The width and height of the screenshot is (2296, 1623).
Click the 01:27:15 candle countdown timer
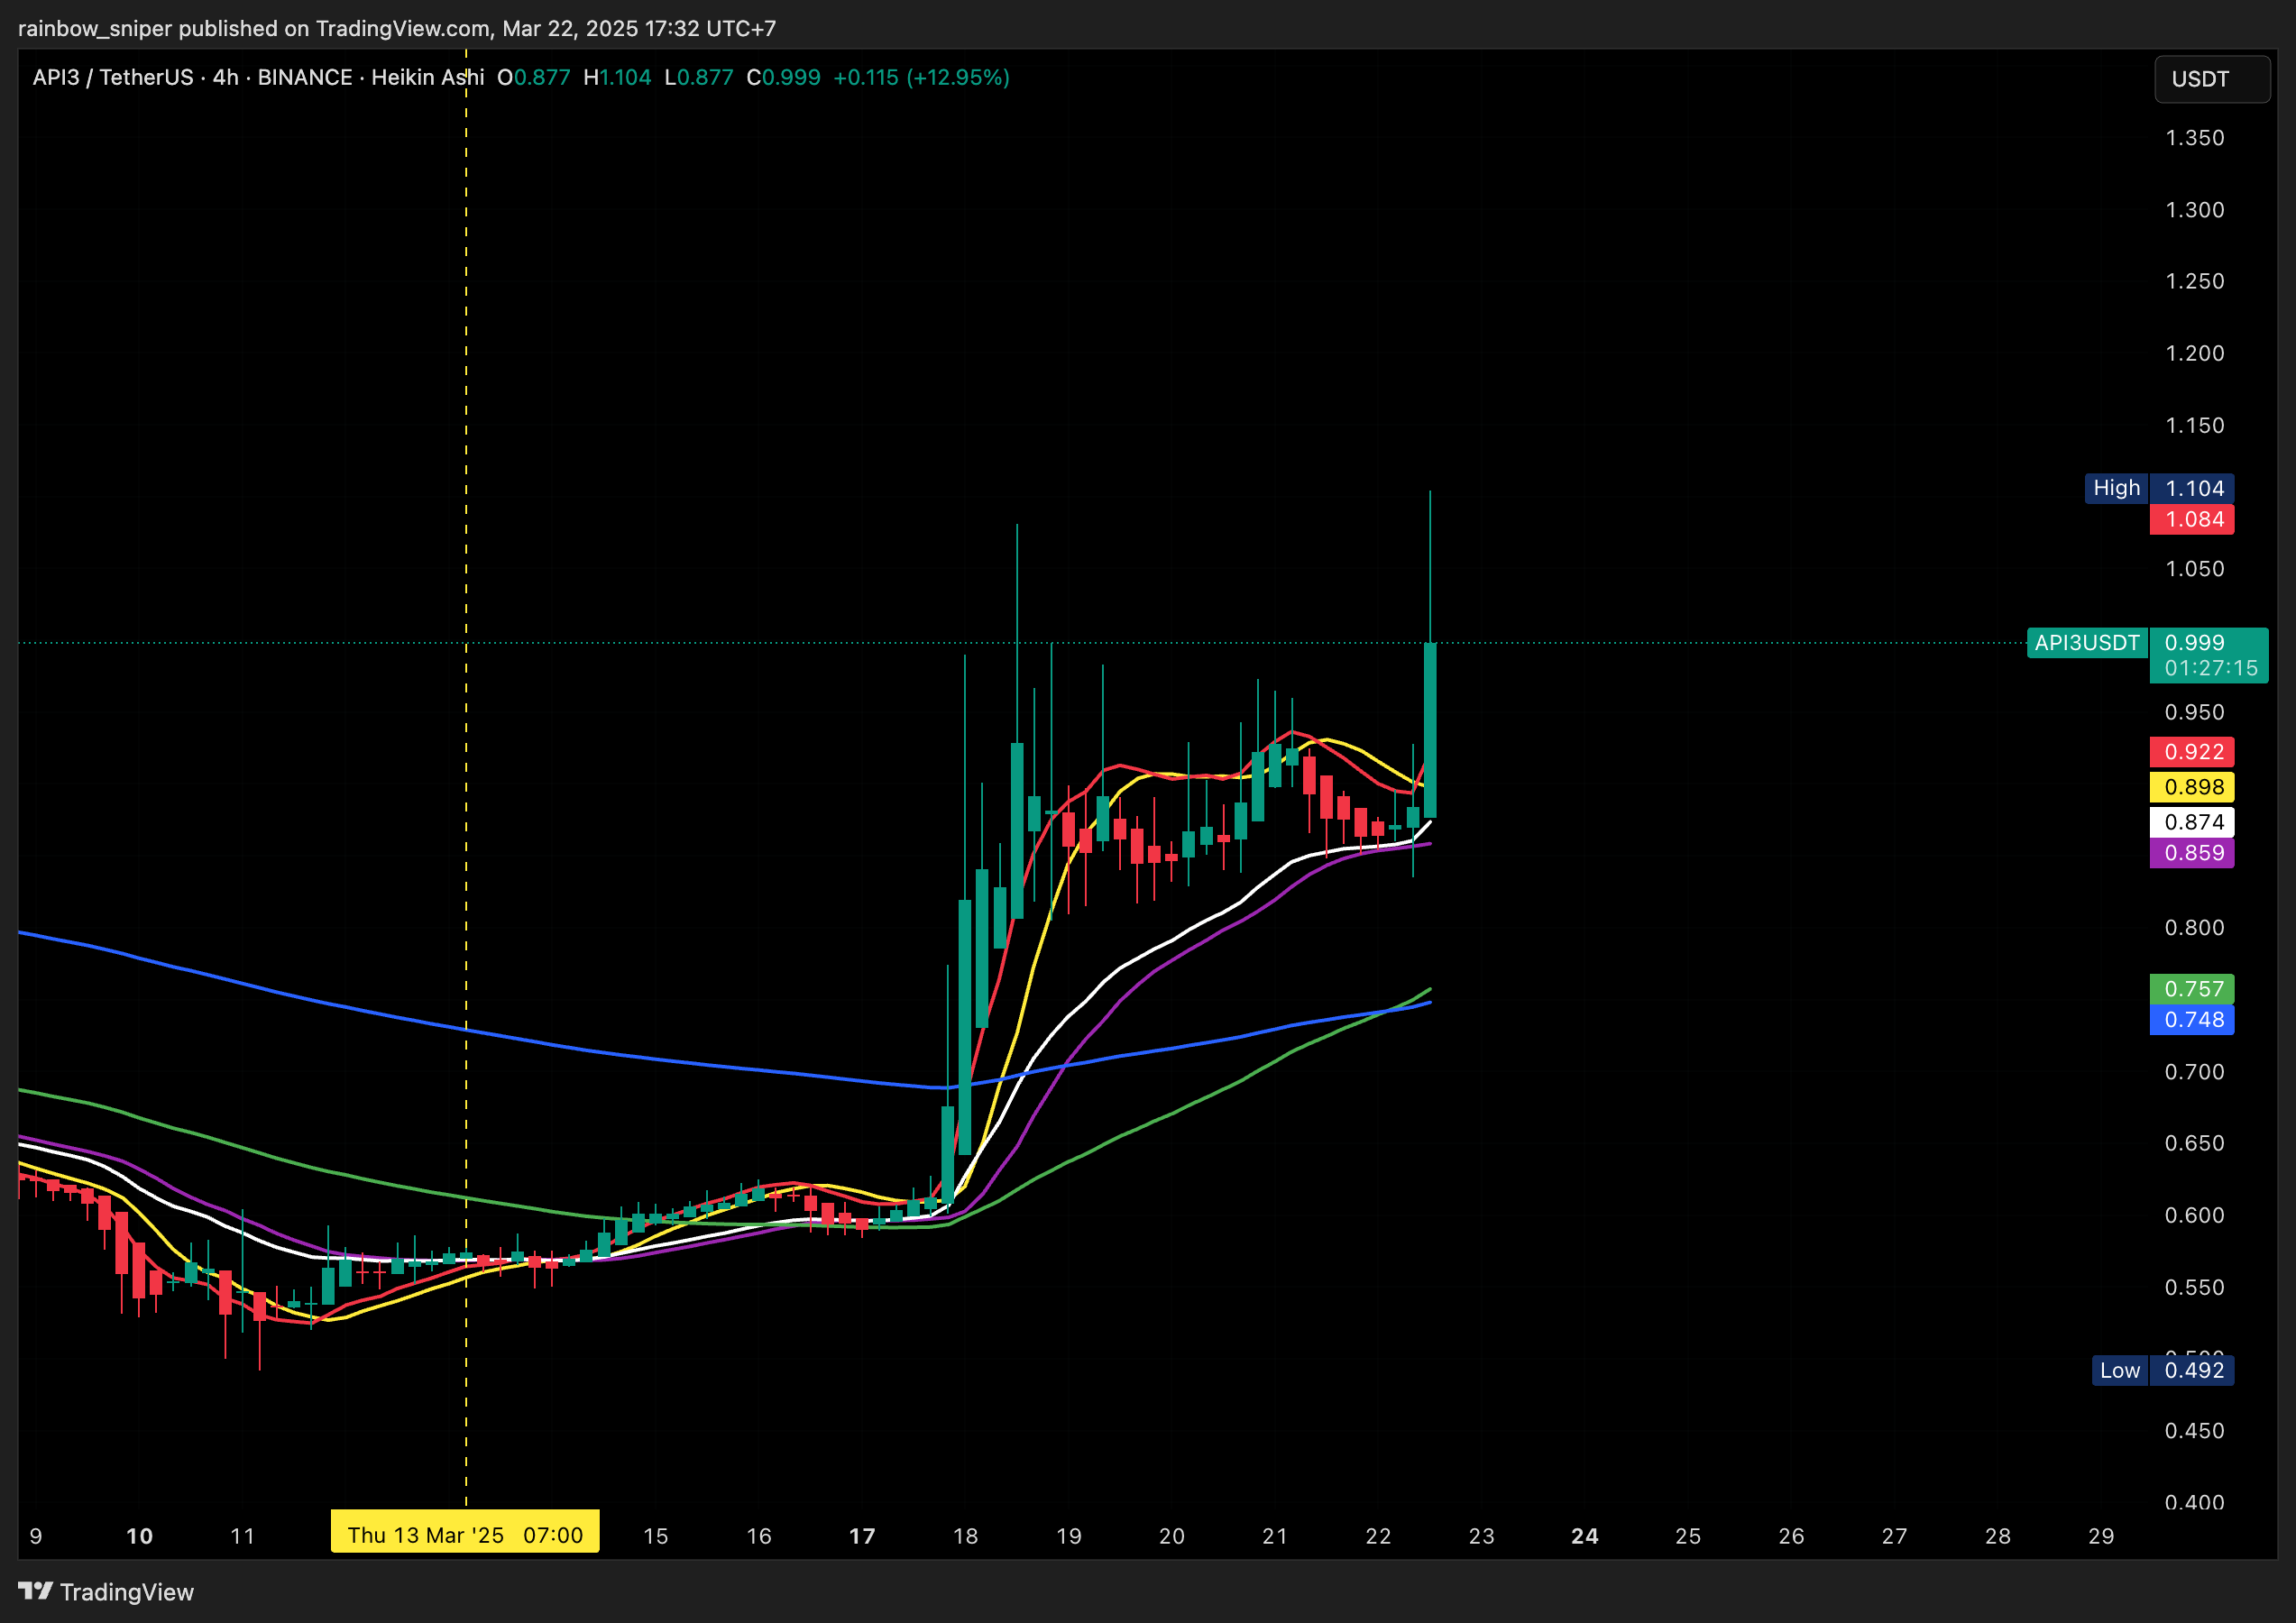coord(2211,668)
